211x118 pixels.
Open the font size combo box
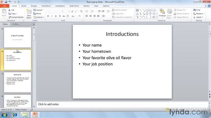[x=67, y=11]
